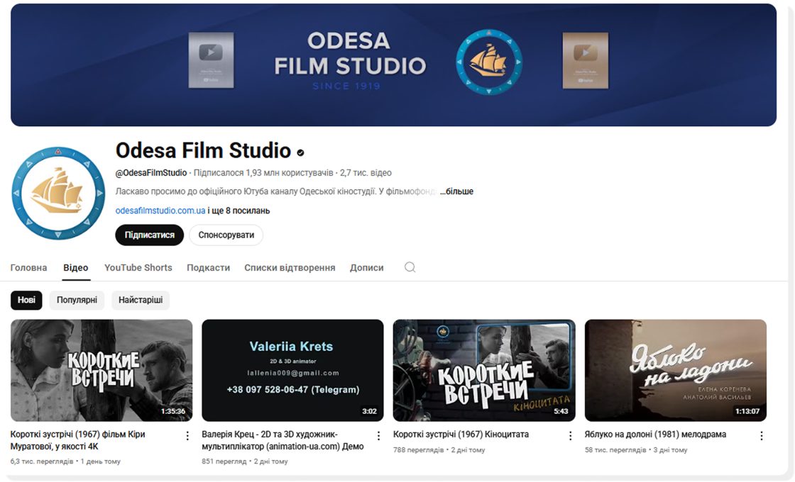
Task: Click the 788 переглядів text
Action: [419, 450]
